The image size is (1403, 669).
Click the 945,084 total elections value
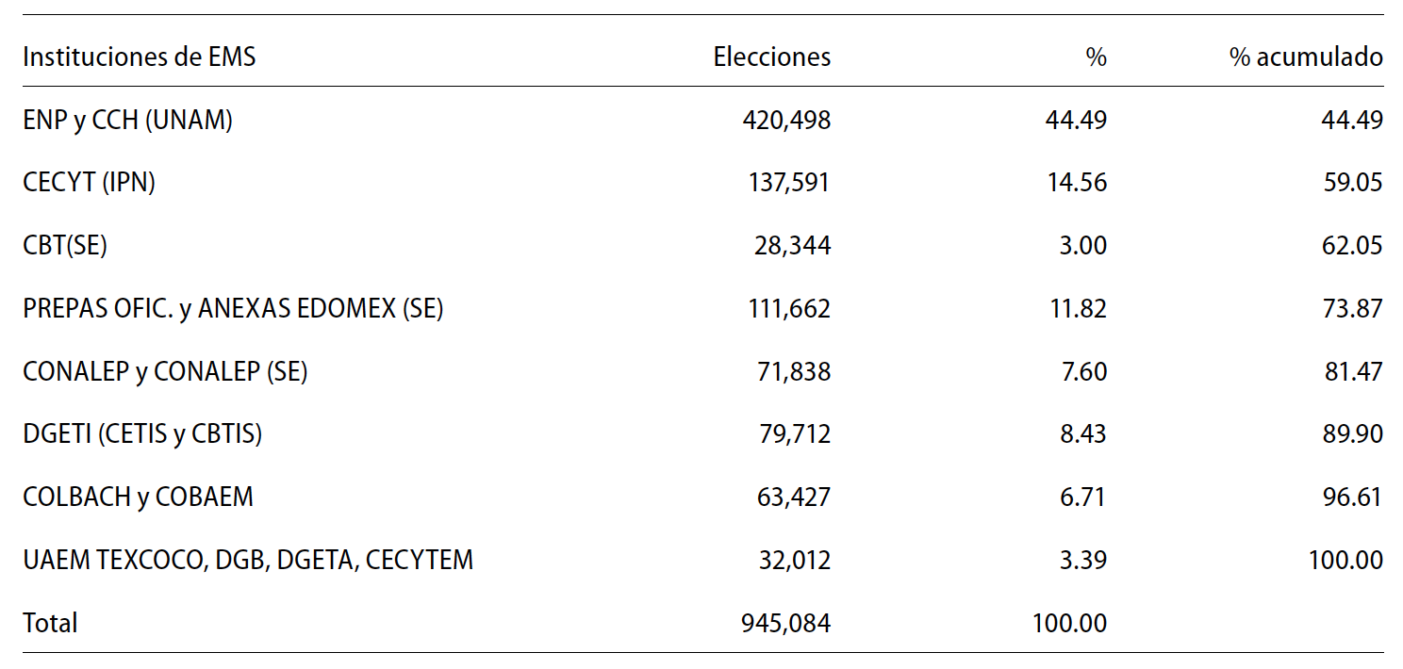pyautogui.click(x=786, y=623)
